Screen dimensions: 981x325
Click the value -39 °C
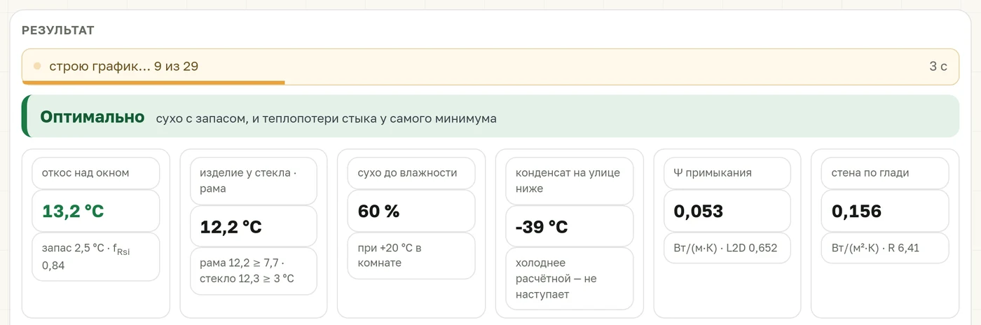click(542, 227)
